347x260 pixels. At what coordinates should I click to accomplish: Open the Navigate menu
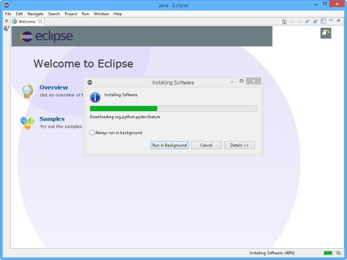pos(35,14)
